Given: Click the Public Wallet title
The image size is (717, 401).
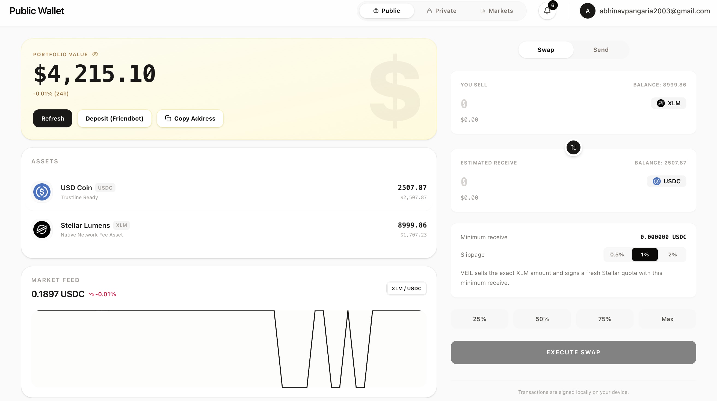Looking at the screenshot, I should click(37, 11).
